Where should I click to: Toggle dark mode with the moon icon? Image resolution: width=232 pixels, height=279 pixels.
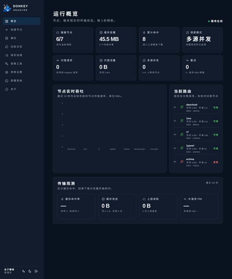(30, 271)
